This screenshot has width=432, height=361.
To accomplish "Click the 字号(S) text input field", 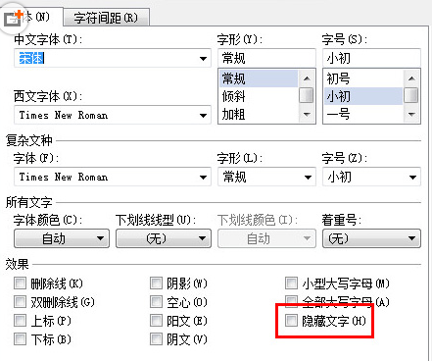I will (x=371, y=58).
